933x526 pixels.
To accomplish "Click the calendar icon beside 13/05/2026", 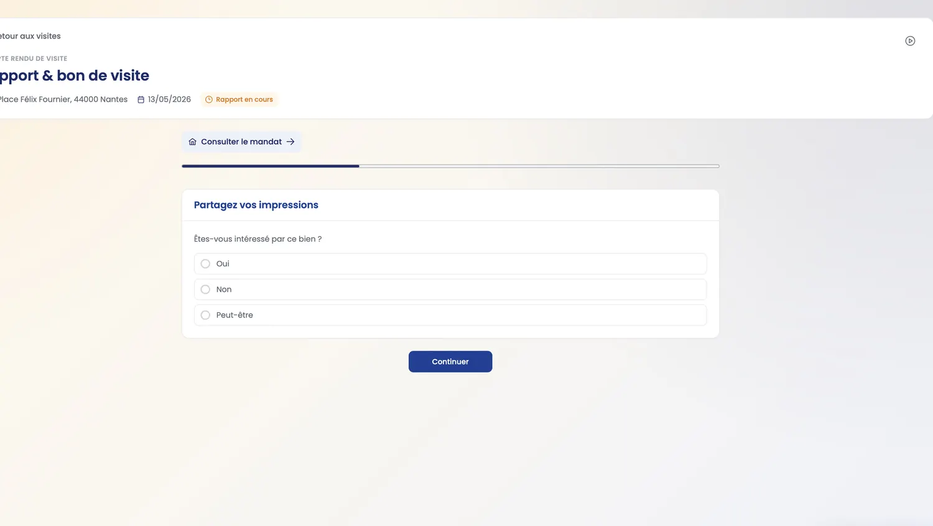I will coord(141,99).
